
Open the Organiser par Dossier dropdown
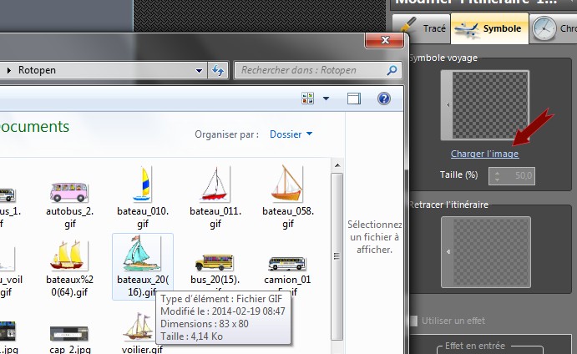tap(291, 134)
